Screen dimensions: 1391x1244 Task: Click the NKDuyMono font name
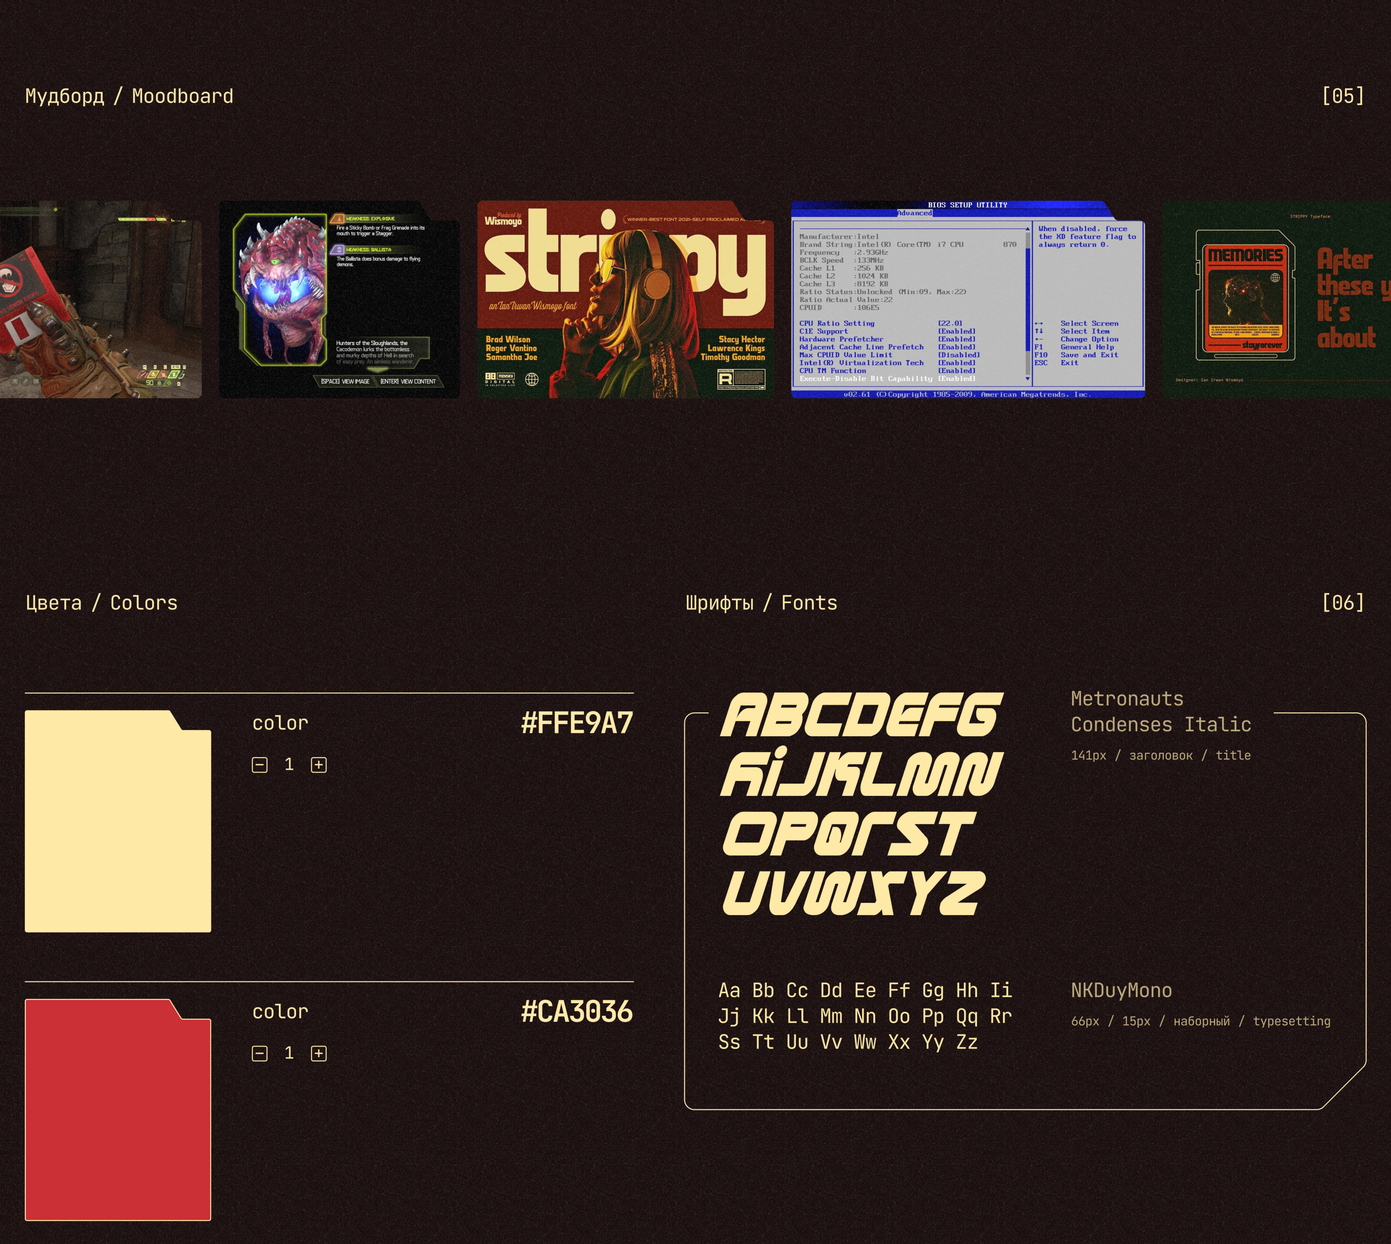(1121, 991)
